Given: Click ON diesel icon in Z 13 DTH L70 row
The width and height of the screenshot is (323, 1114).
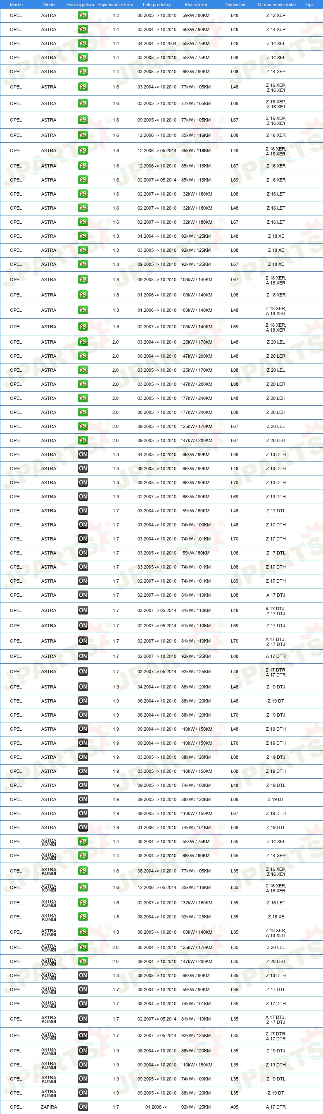Looking at the screenshot, I should click(83, 482).
